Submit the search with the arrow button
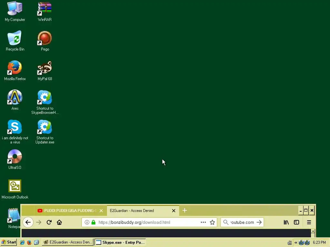Screen dimensions: 330x247 click(259, 222)
